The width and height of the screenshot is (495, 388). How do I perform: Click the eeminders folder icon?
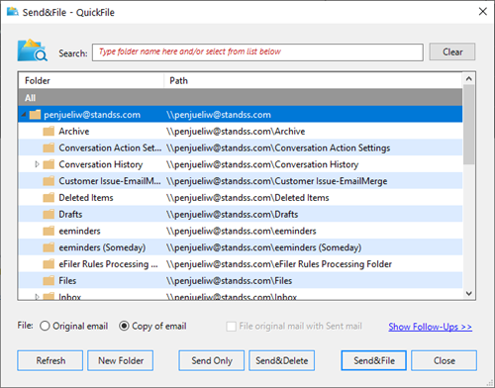click(x=49, y=231)
